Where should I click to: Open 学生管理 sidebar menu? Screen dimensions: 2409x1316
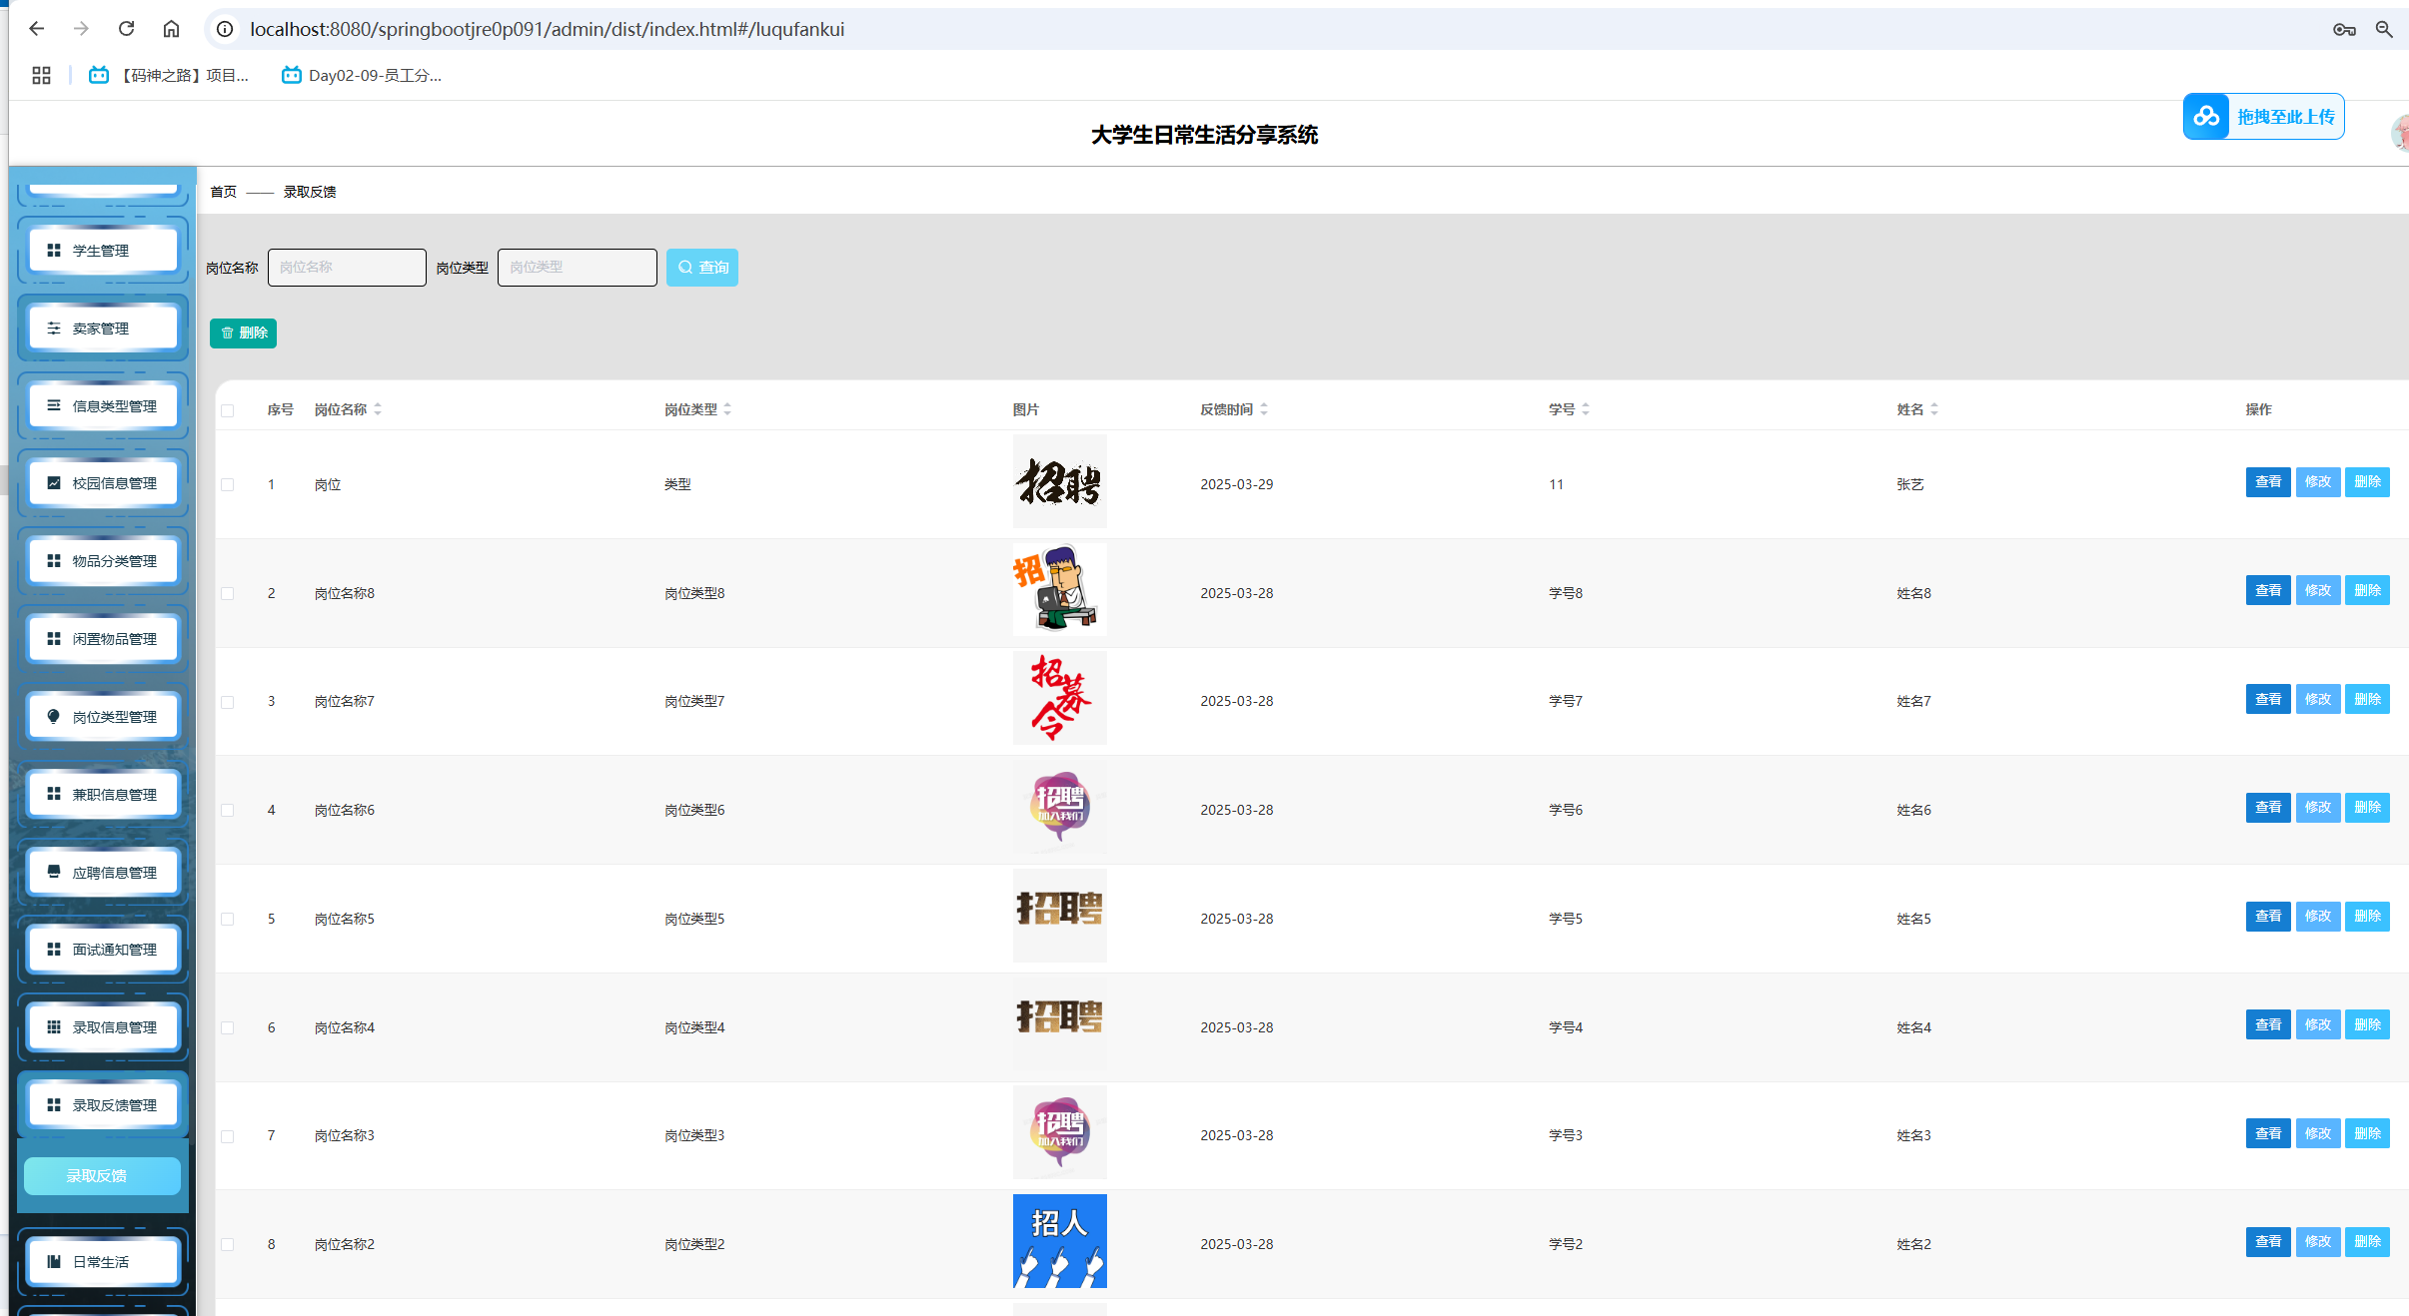[103, 251]
